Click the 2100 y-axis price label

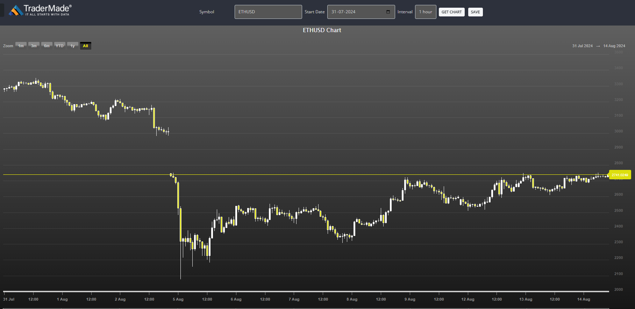pyautogui.click(x=619, y=274)
